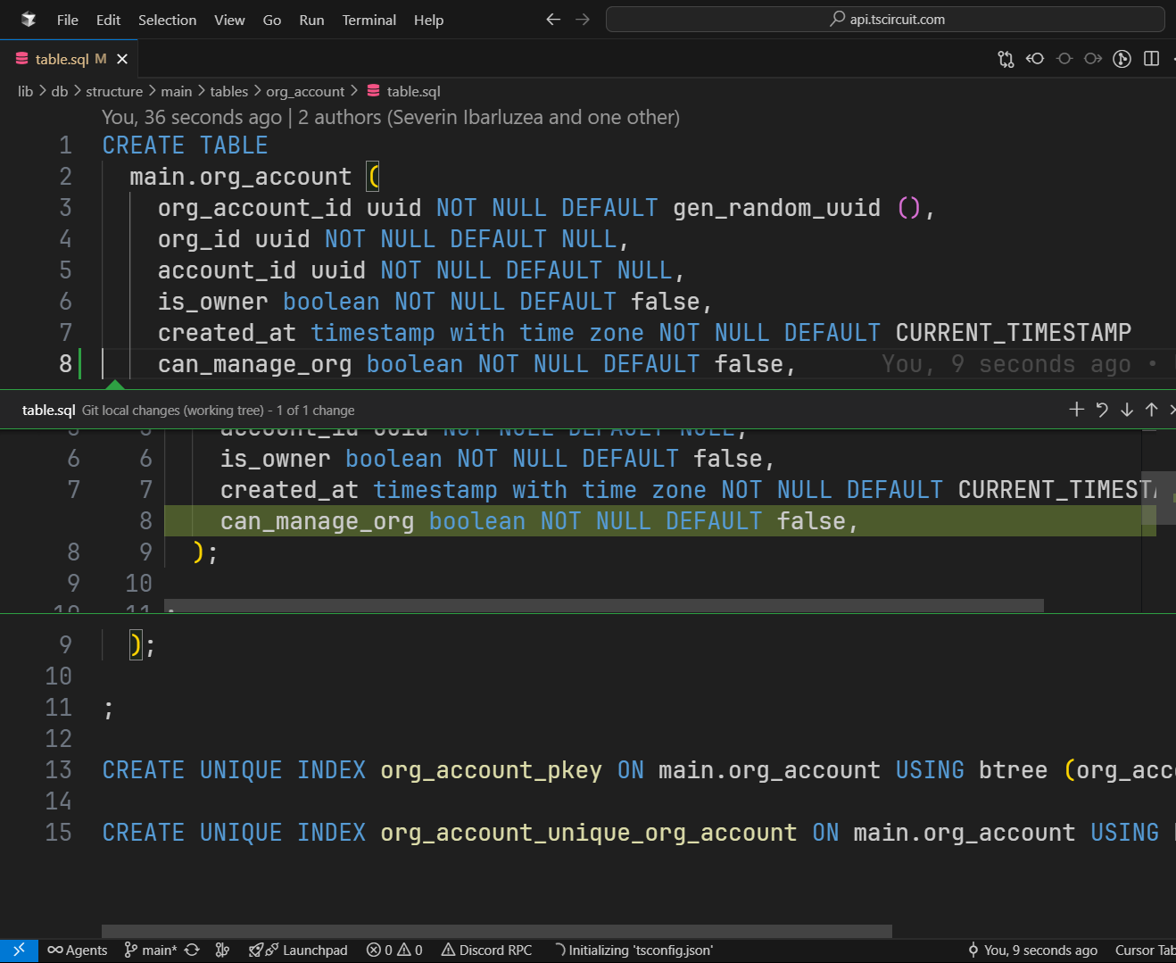Image resolution: width=1176 pixels, height=963 pixels.
Task: Click the diff view horizontal scrollbar
Action: click(604, 605)
